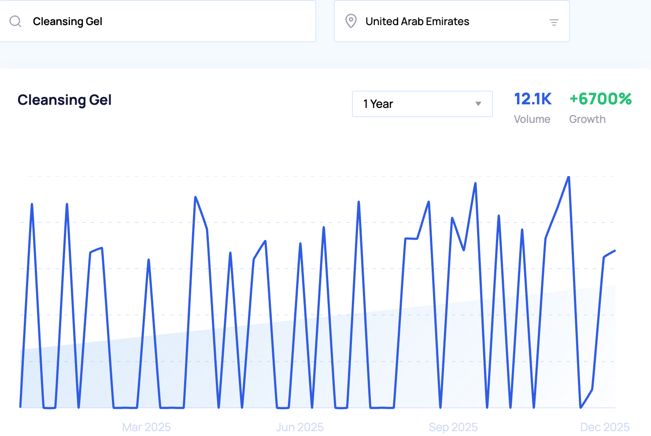This screenshot has width=651, height=436.
Task: Click the 12.1K volume value
Action: (x=533, y=99)
